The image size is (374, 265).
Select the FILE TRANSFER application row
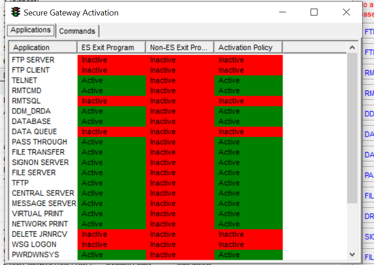pyautogui.click(x=146, y=152)
